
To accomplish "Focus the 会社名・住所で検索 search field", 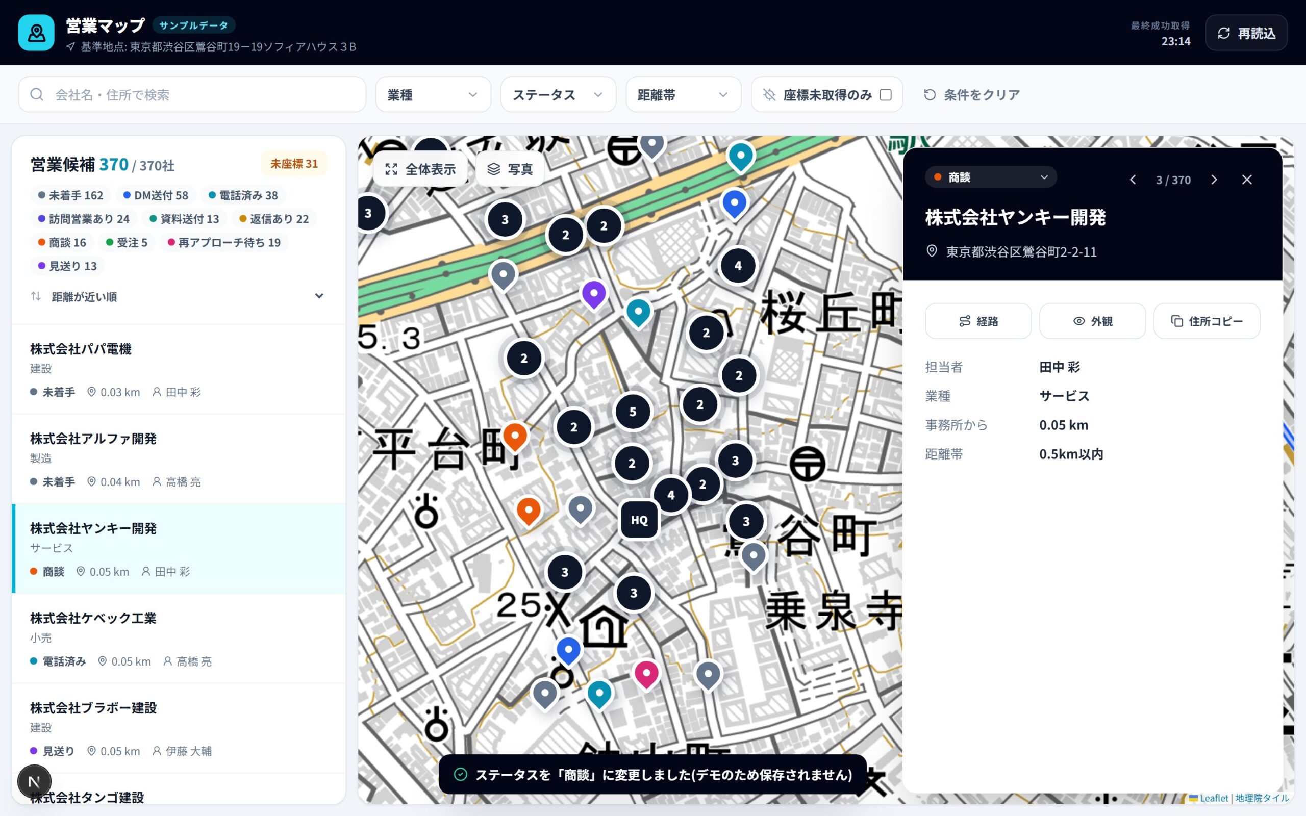I will tap(192, 94).
